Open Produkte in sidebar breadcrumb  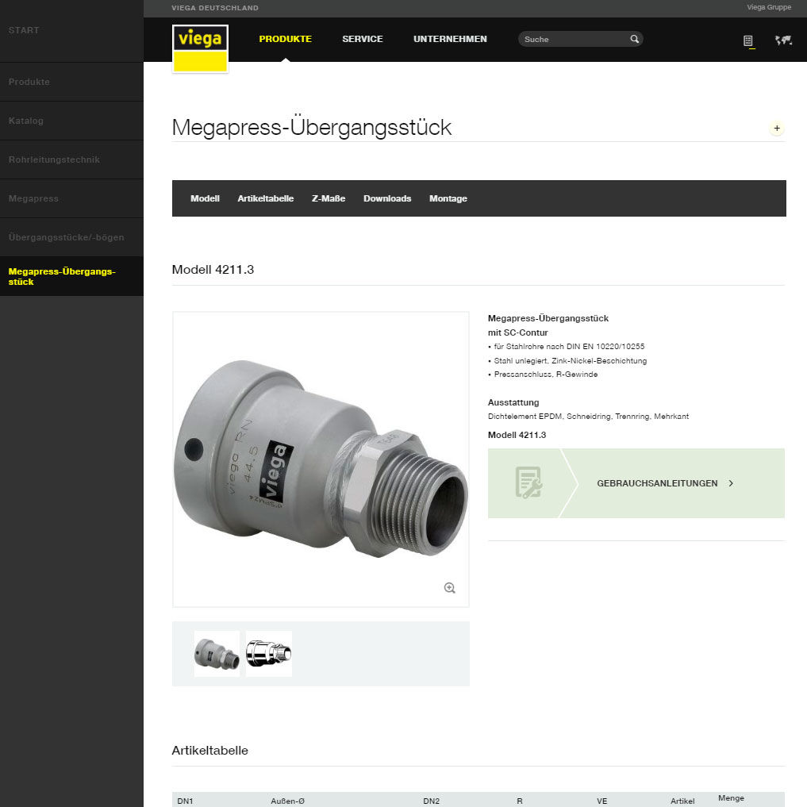[71, 82]
